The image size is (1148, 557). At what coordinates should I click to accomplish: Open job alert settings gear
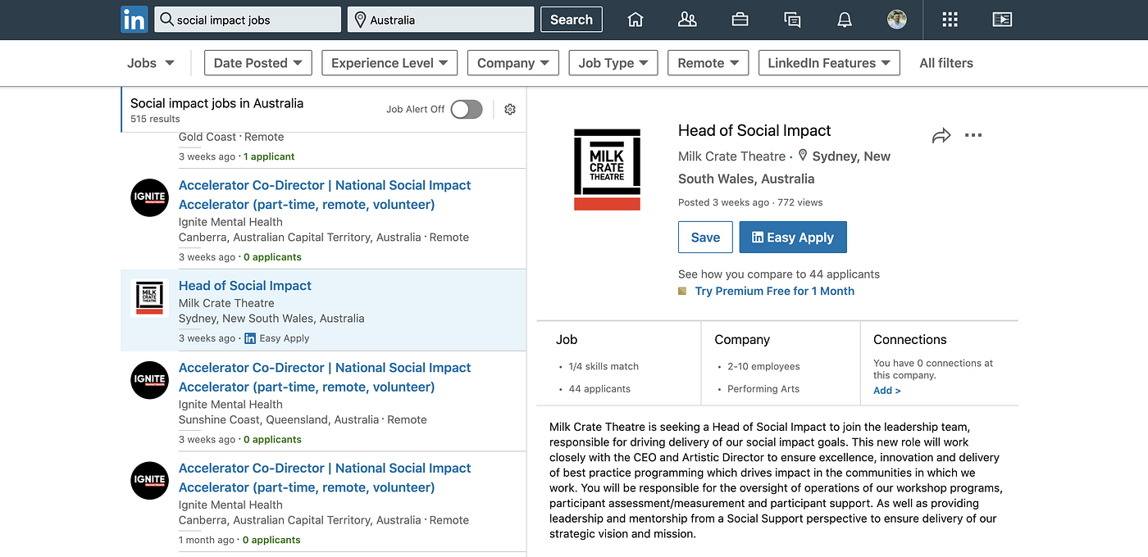[510, 109]
